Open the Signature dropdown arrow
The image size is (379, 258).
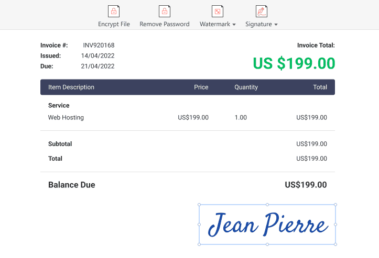pos(276,25)
